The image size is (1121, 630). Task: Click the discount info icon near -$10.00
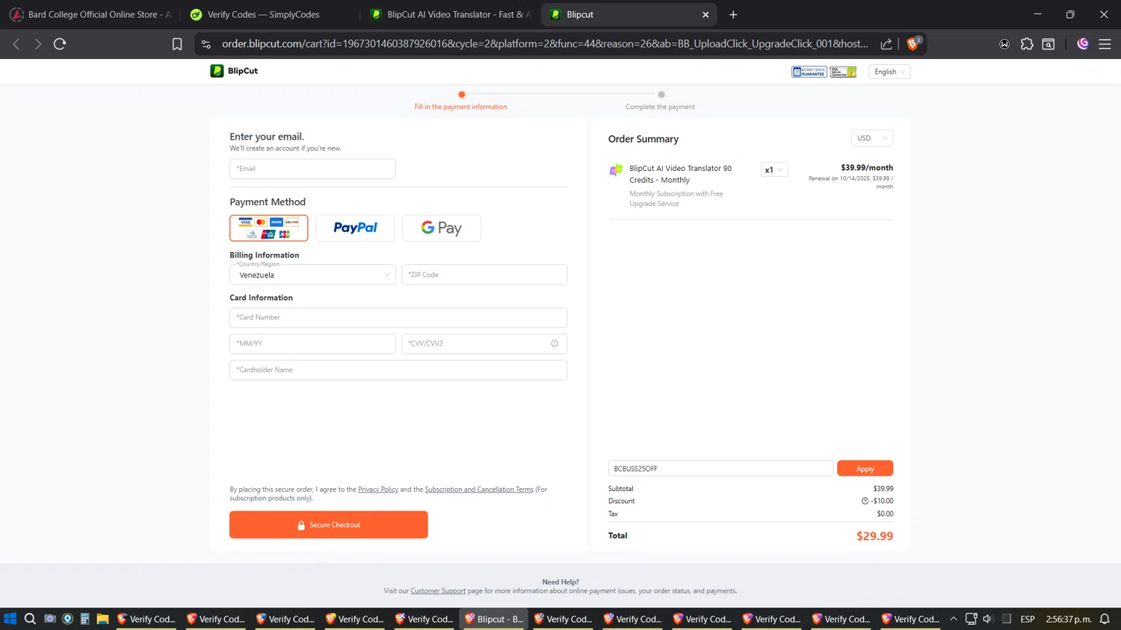pos(865,501)
